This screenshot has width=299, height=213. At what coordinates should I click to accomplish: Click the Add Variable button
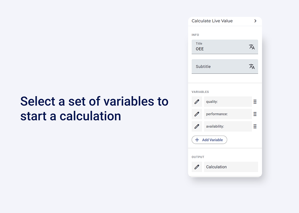(209, 140)
